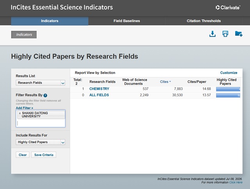Click the 30,530 cites value
This screenshot has width=250, height=189.
click(177, 95)
